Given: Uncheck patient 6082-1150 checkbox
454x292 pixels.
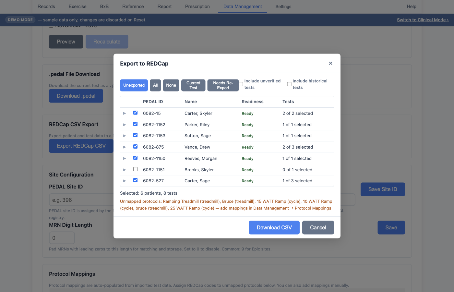Looking at the screenshot, I should click(135, 158).
